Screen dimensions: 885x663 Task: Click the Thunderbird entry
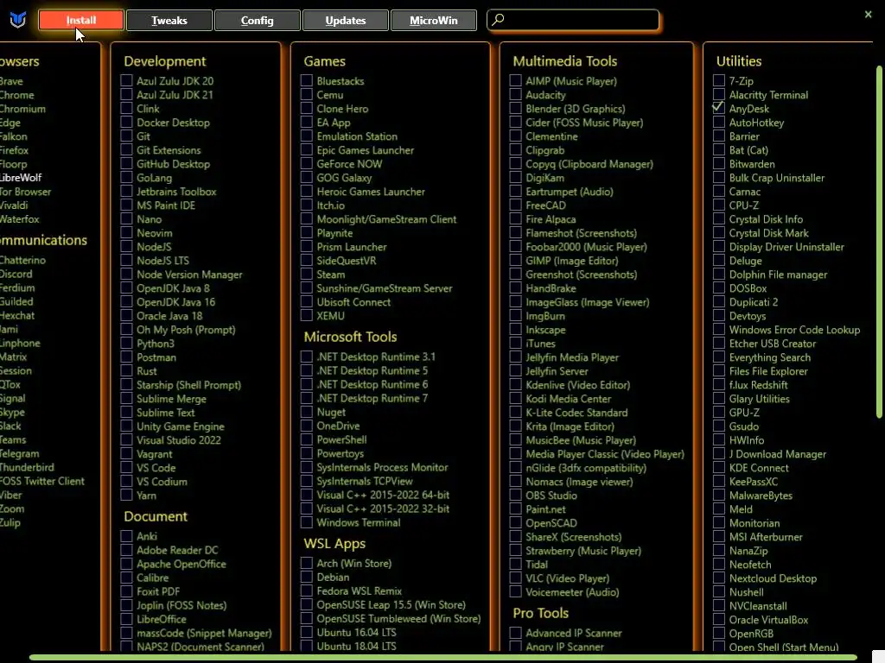point(27,467)
